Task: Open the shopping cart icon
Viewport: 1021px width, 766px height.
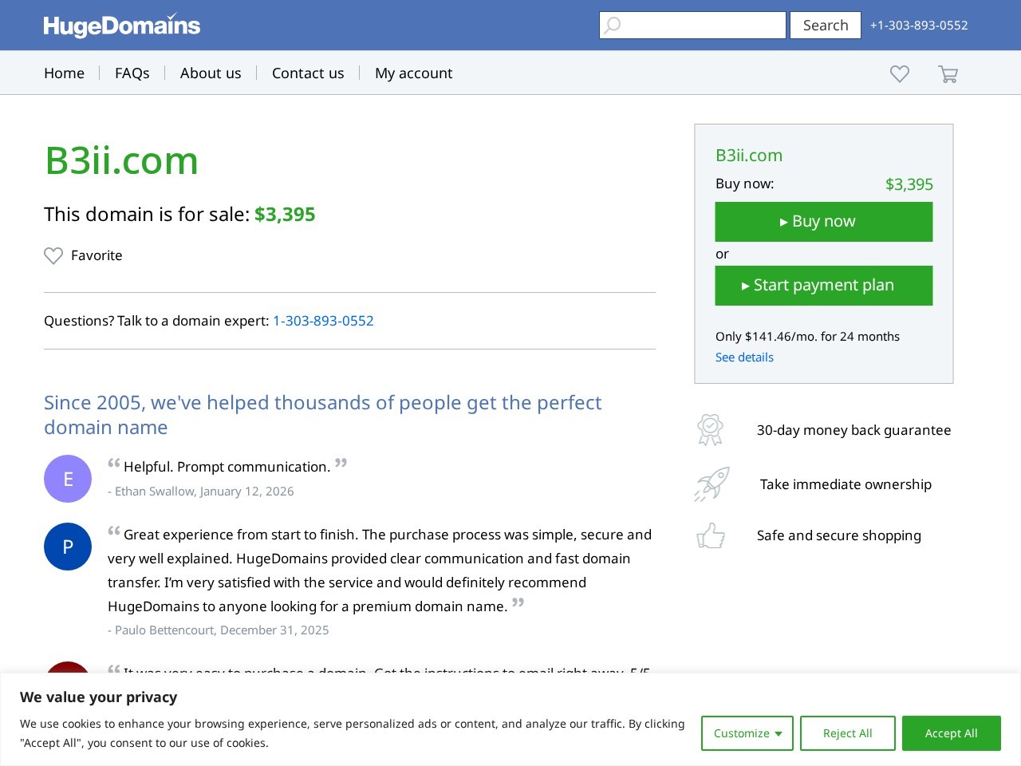Action: (948, 74)
